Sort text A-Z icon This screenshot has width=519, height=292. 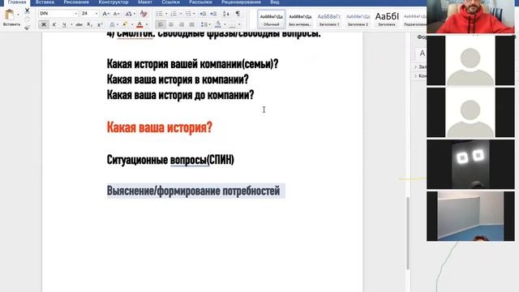(x=226, y=14)
